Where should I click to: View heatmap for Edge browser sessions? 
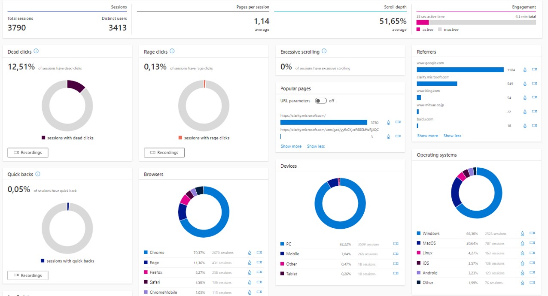[x=250, y=263]
